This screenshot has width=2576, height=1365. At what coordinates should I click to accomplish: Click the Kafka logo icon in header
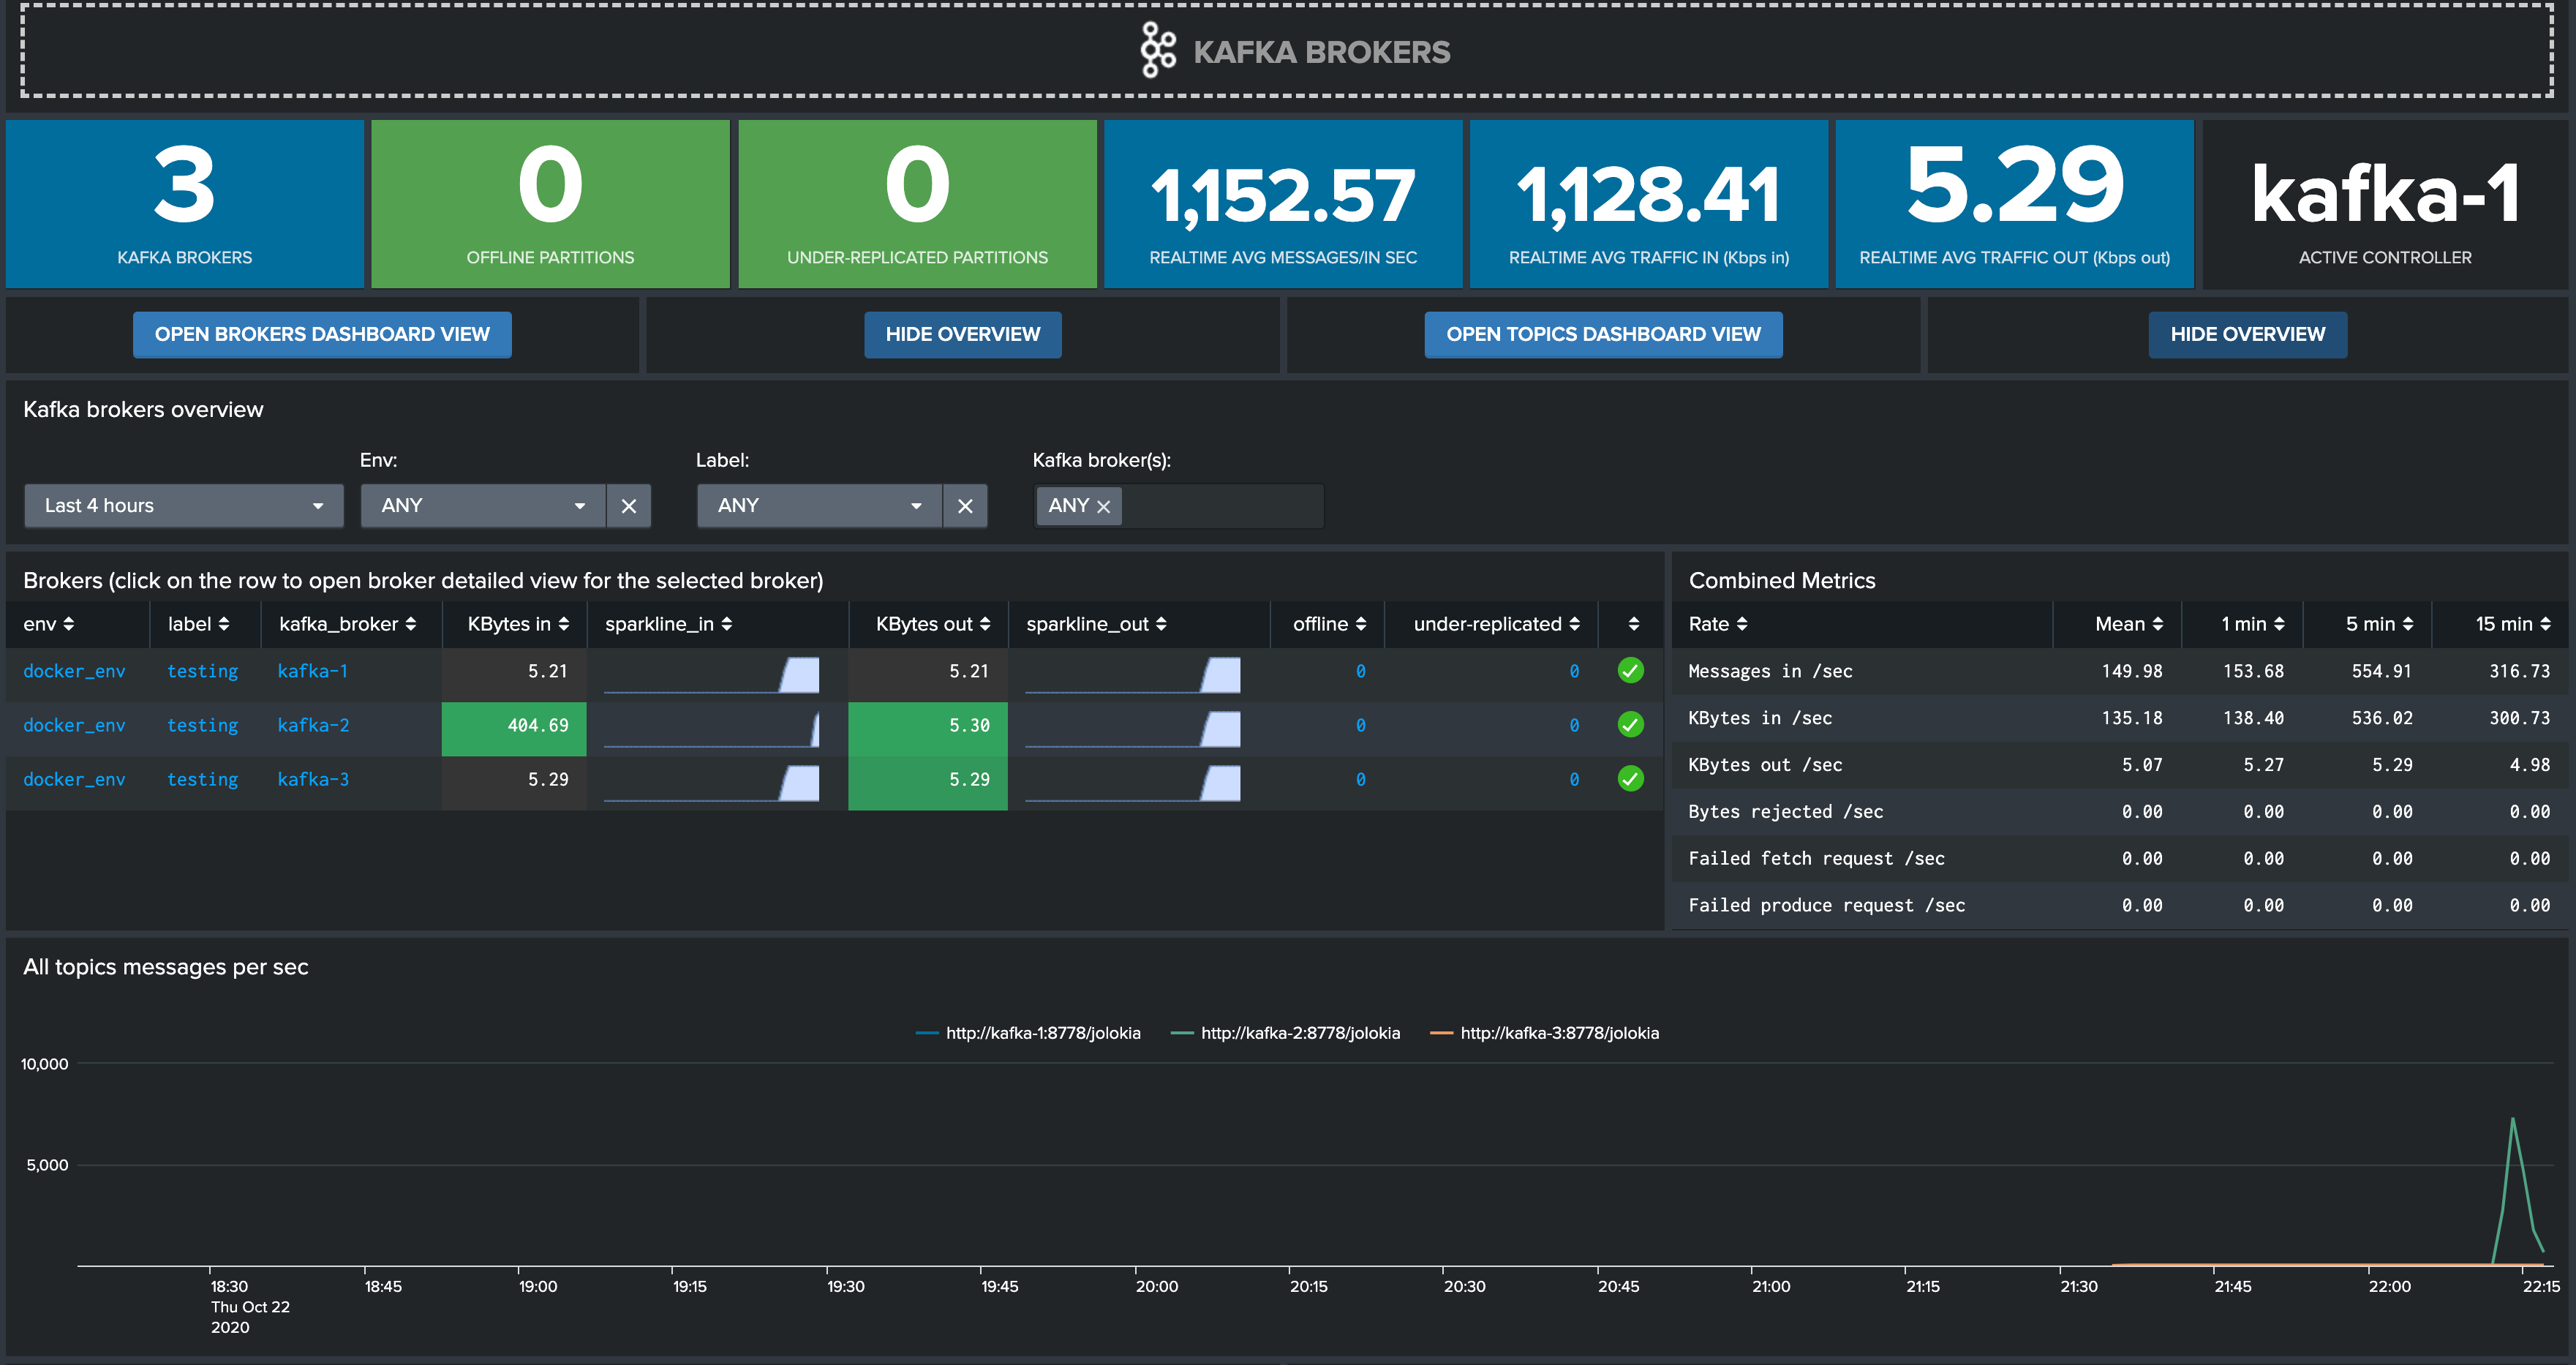click(x=1158, y=50)
